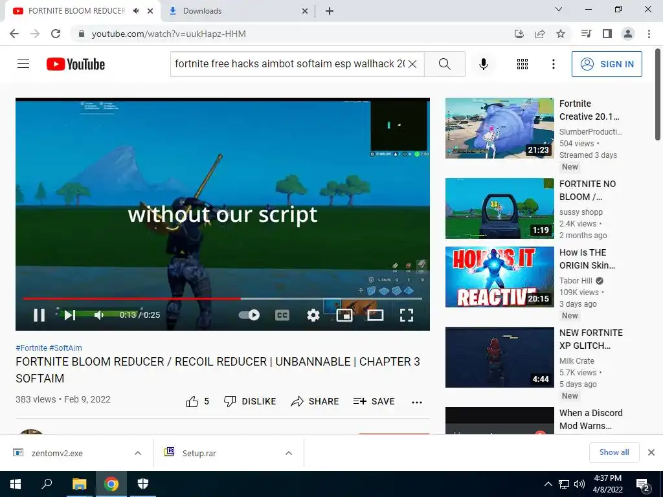This screenshot has height=497, width=663.
Task: Clear the search query text
Action: [412, 64]
